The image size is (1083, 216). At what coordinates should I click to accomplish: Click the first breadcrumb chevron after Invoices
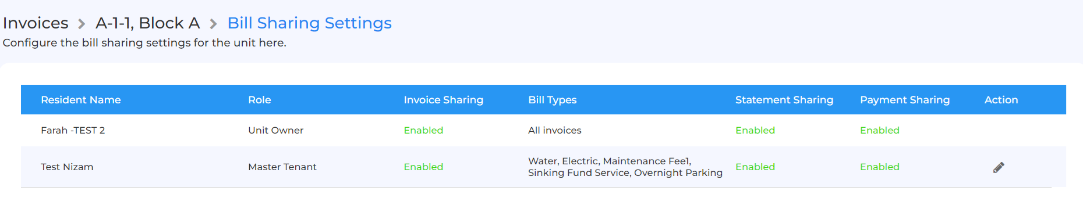coord(82,24)
